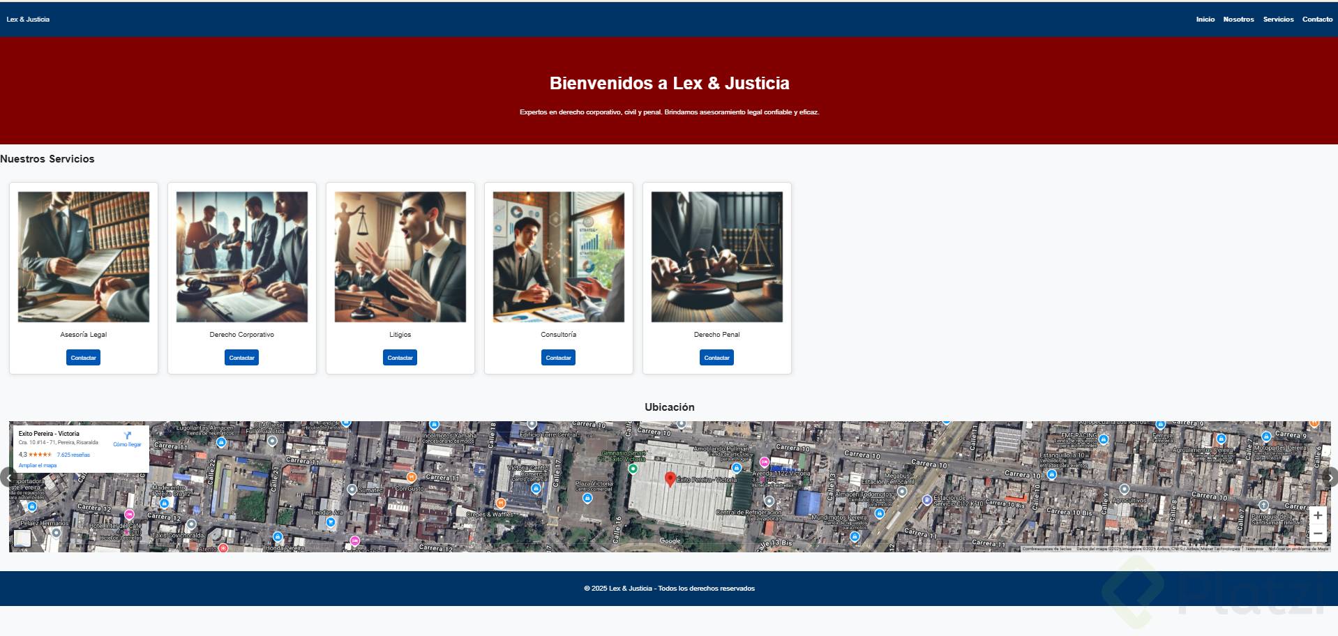The image size is (1338, 636).
Task: Click Notificar un problema de Maps
Action: click(1298, 549)
